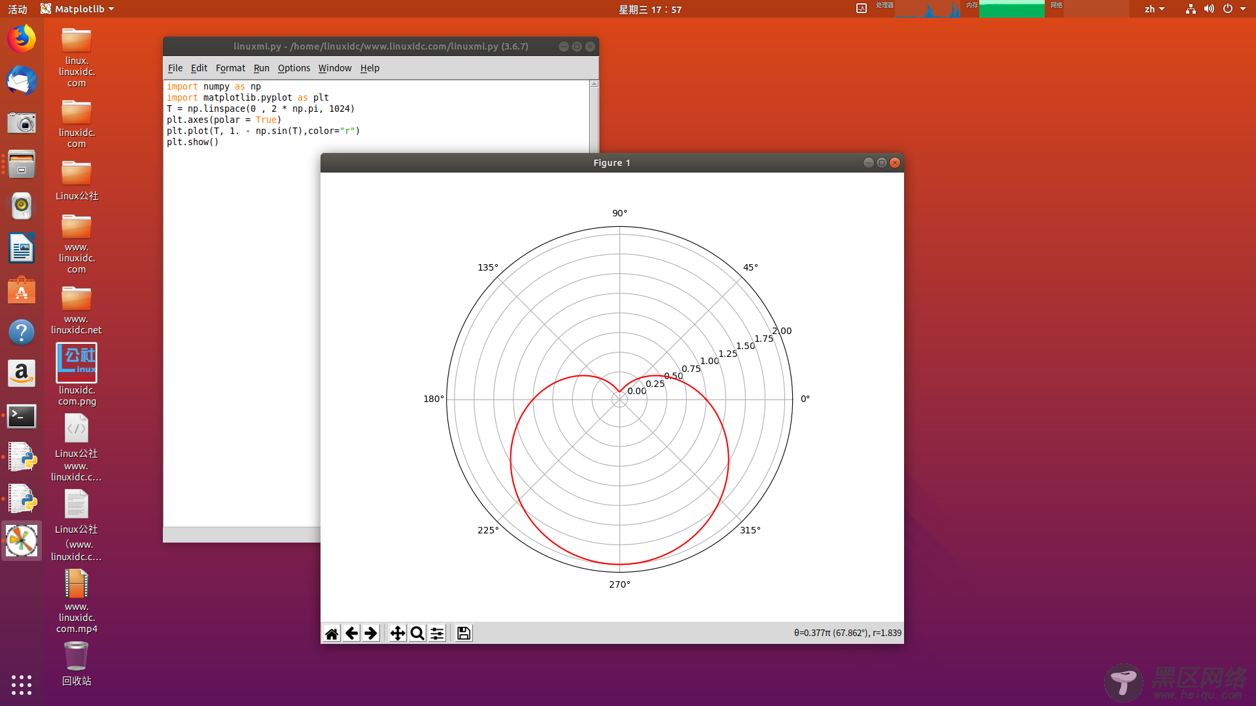Expand the system power menu arrow
Screen dimensions: 1256x706
click(1243, 9)
